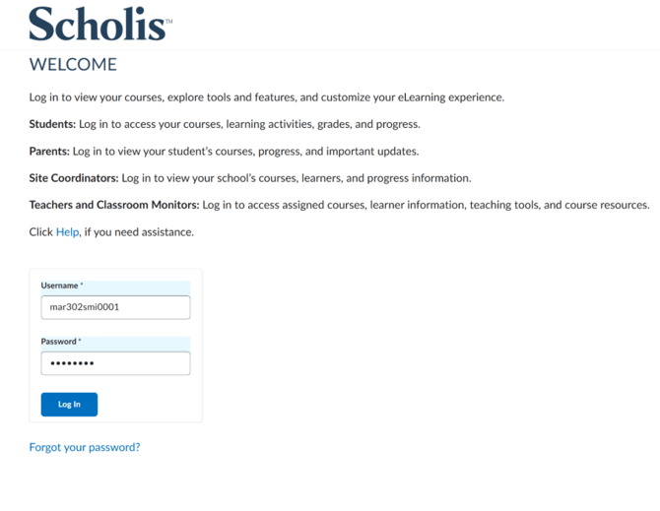Click the 'if you need assistance' text
This screenshot has height=511, width=660.
[139, 232]
